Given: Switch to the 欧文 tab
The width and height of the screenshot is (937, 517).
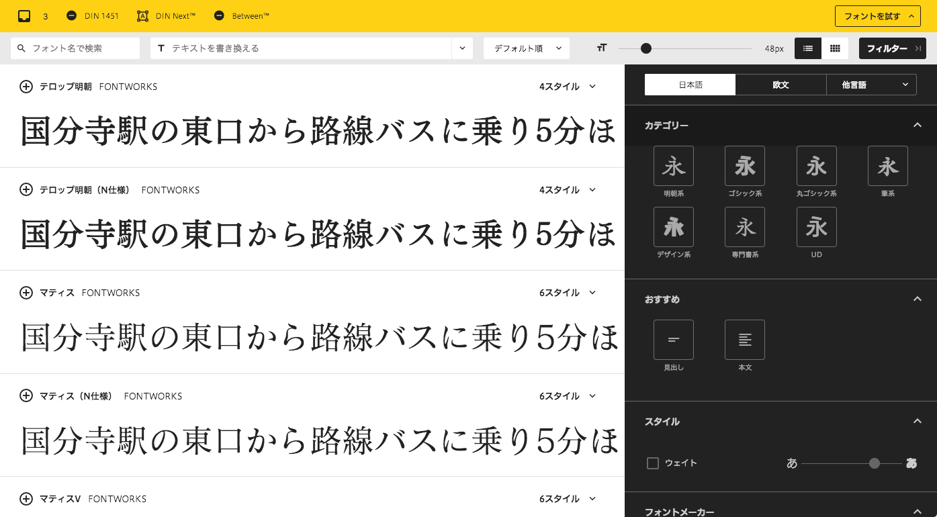Looking at the screenshot, I should pos(780,85).
